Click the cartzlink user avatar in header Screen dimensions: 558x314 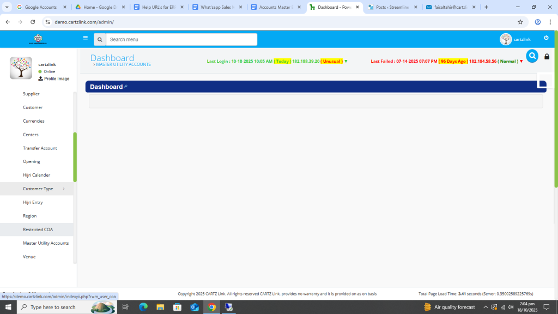click(x=506, y=39)
